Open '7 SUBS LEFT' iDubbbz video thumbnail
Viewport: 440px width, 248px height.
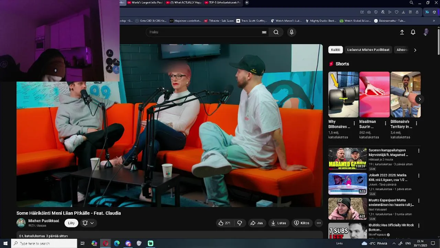tap(348, 231)
